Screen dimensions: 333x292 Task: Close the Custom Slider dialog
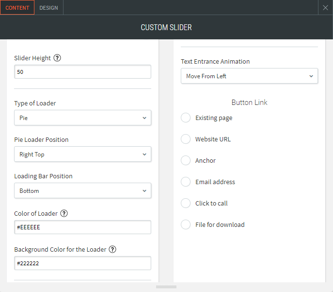tap(326, 7)
